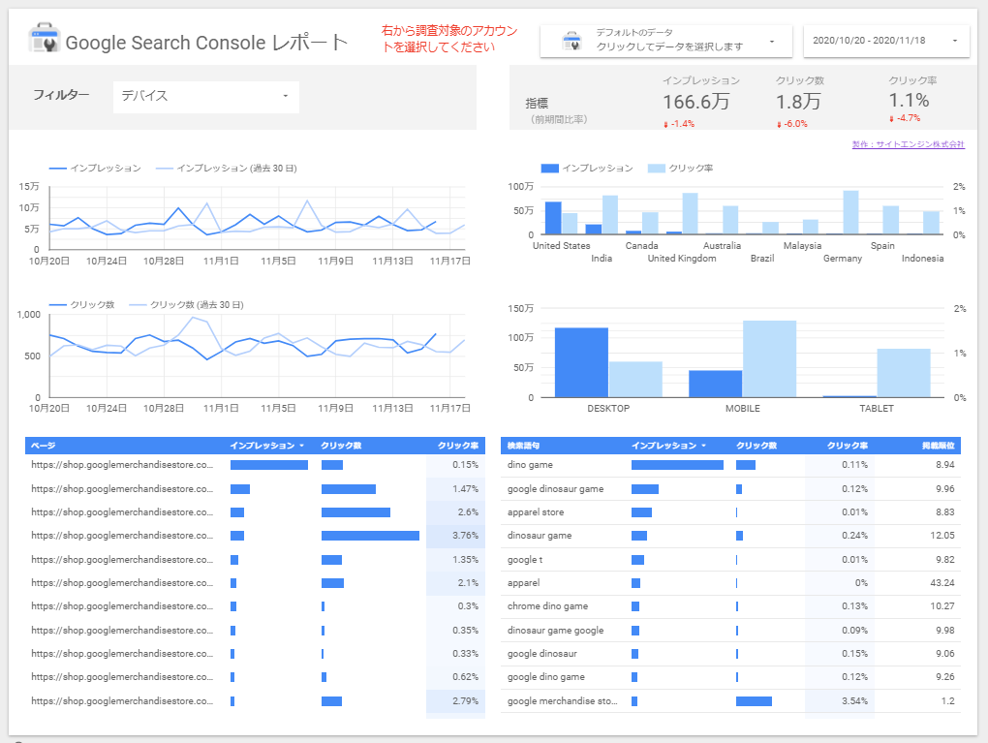
Task: Click クリック率 header in page table
Action: [x=458, y=446]
